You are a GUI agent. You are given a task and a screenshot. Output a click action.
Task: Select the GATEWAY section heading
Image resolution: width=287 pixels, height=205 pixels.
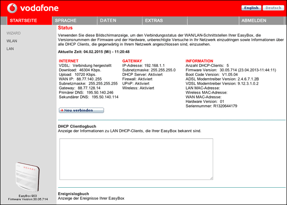[x=132, y=61]
